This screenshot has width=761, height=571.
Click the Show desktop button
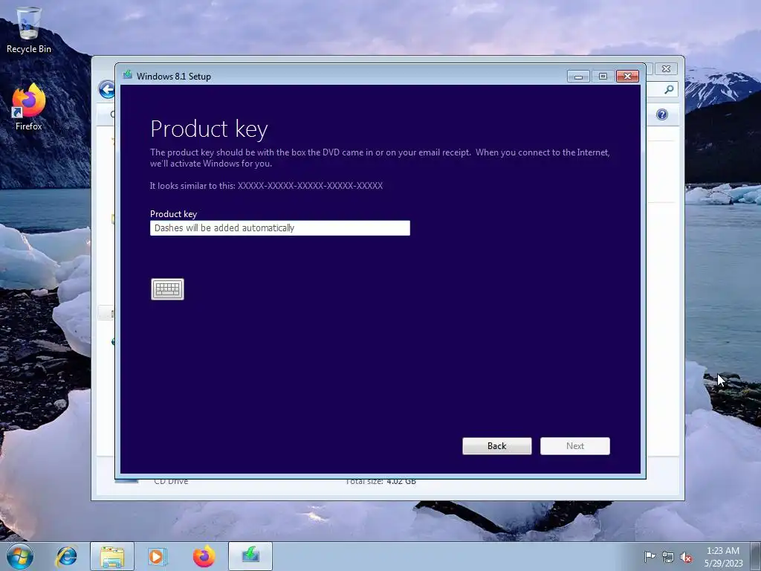coord(756,556)
